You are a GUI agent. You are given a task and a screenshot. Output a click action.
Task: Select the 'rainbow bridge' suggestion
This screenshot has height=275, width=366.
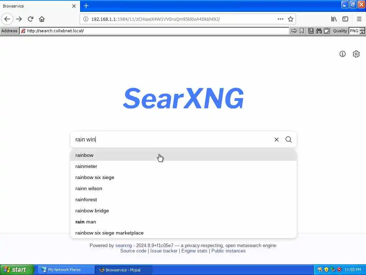(x=183, y=211)
